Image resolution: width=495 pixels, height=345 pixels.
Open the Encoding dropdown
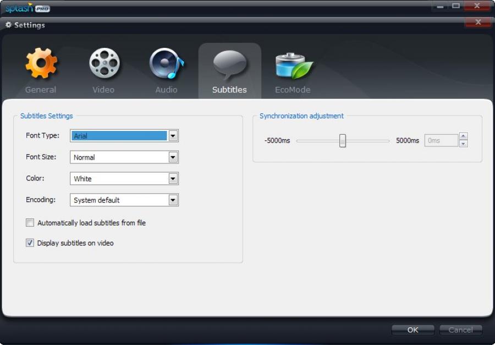pyautogui.click(x=173, y=200)
